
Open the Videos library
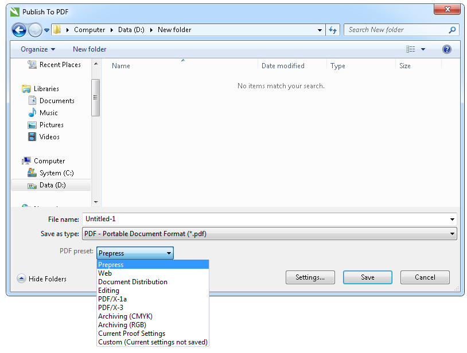point(44,137)
